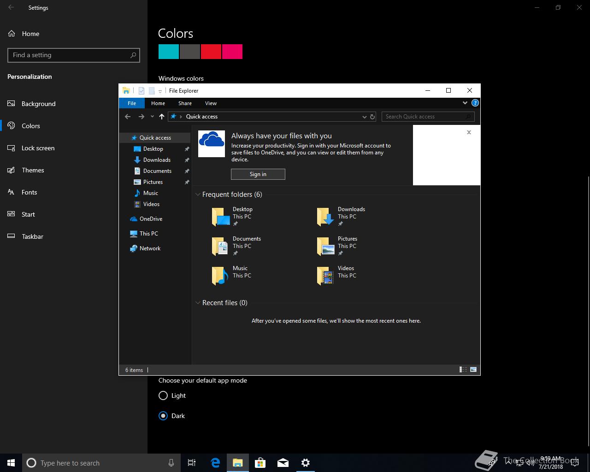Click the Find a setting search box
The width and height of the screenshot is (590, 472).
74,55
